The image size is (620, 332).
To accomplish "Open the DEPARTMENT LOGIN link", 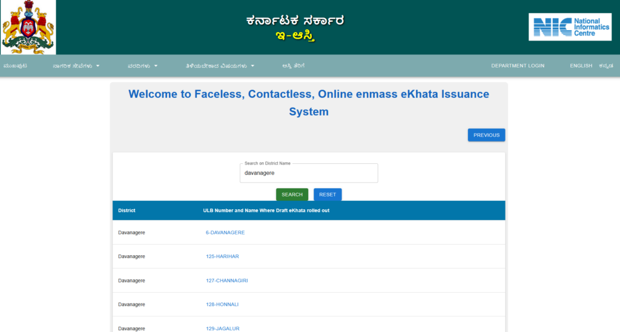I will pyautogui.click(x=518, y=66).
